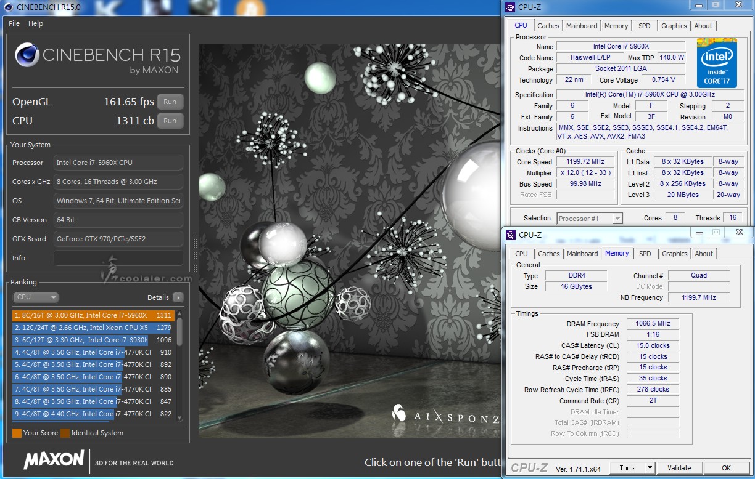The height and width of the screenshot is (479, 755).
Task: Click the Cinebench R15 sphere logo
Action: pyautogui.click(x=27, y=55)
